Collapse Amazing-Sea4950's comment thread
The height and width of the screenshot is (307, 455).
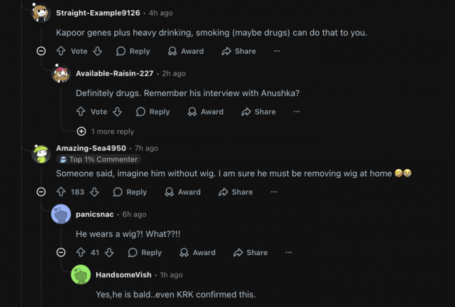[41, 192]
